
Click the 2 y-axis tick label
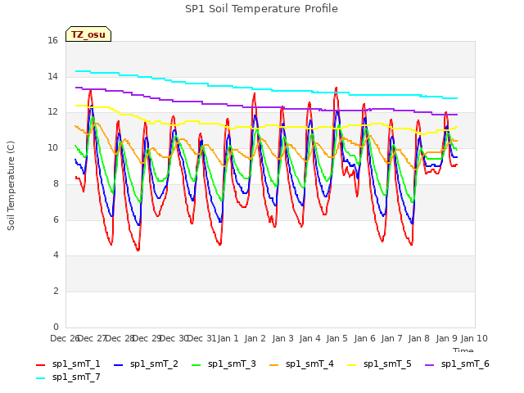[x=56, y=291]
